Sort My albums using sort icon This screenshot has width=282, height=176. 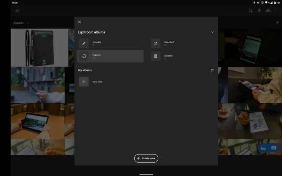(x=212, y=70)
